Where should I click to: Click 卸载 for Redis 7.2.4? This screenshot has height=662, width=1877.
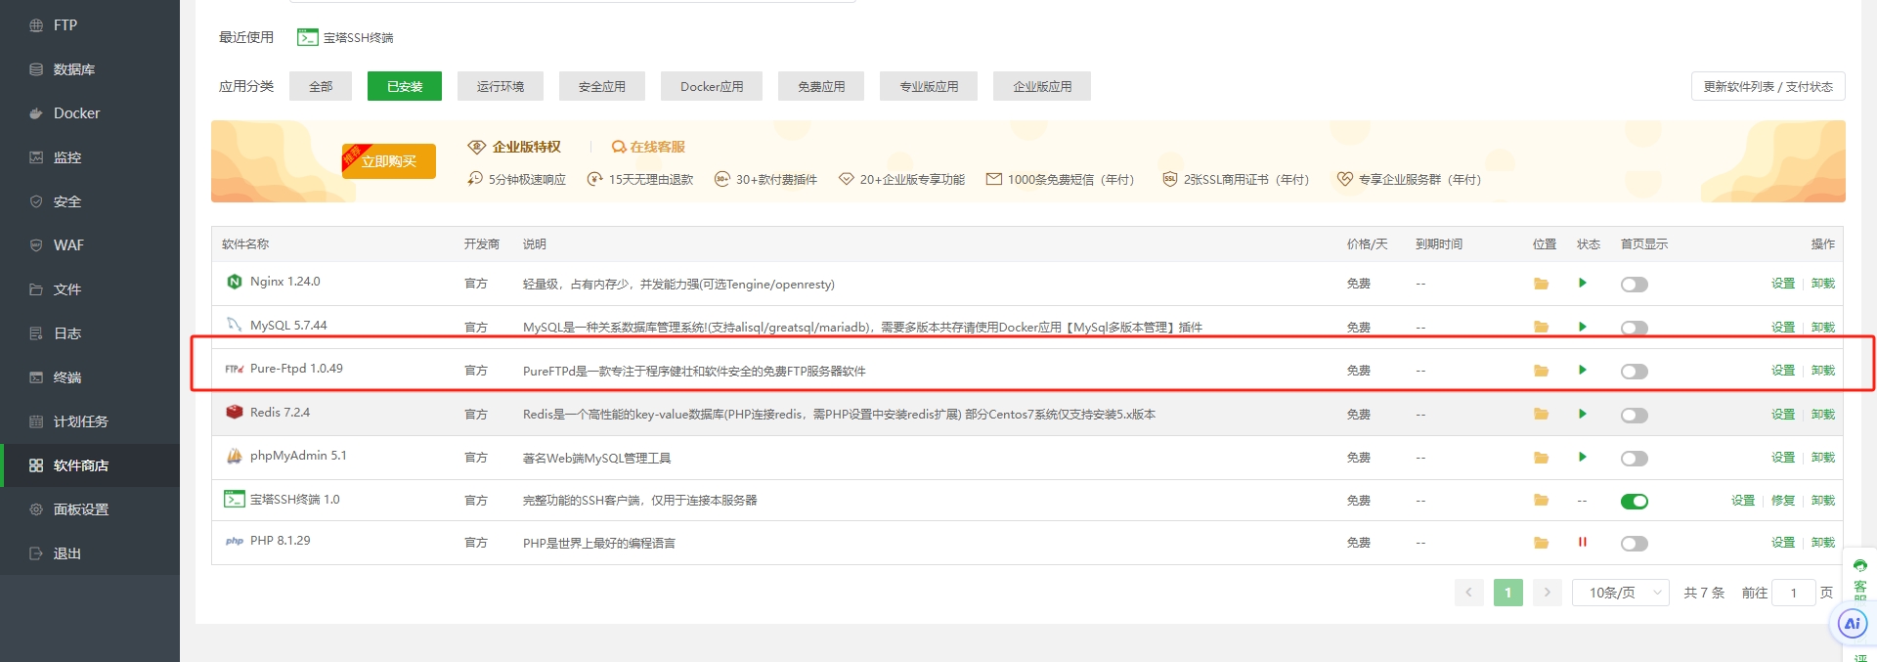pyautogui.click(x=1823, y=415)
